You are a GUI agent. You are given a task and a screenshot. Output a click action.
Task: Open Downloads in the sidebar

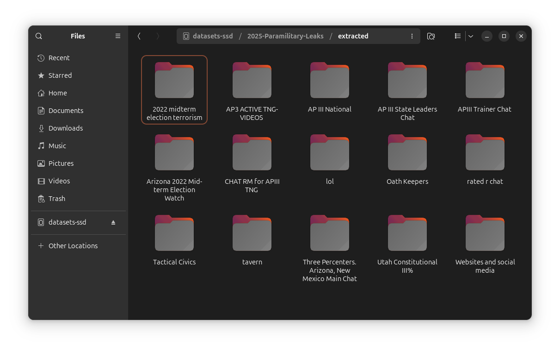tap(78, 128)
